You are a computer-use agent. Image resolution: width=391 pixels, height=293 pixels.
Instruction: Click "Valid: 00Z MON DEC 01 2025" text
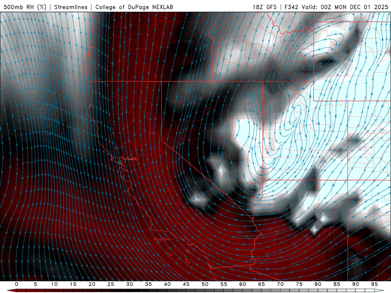[345, 7]
